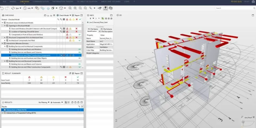256x128 pixels.
Task: Open the Info tool dropdown arrow
Action: pyautogui.click(x=32, y=8)
